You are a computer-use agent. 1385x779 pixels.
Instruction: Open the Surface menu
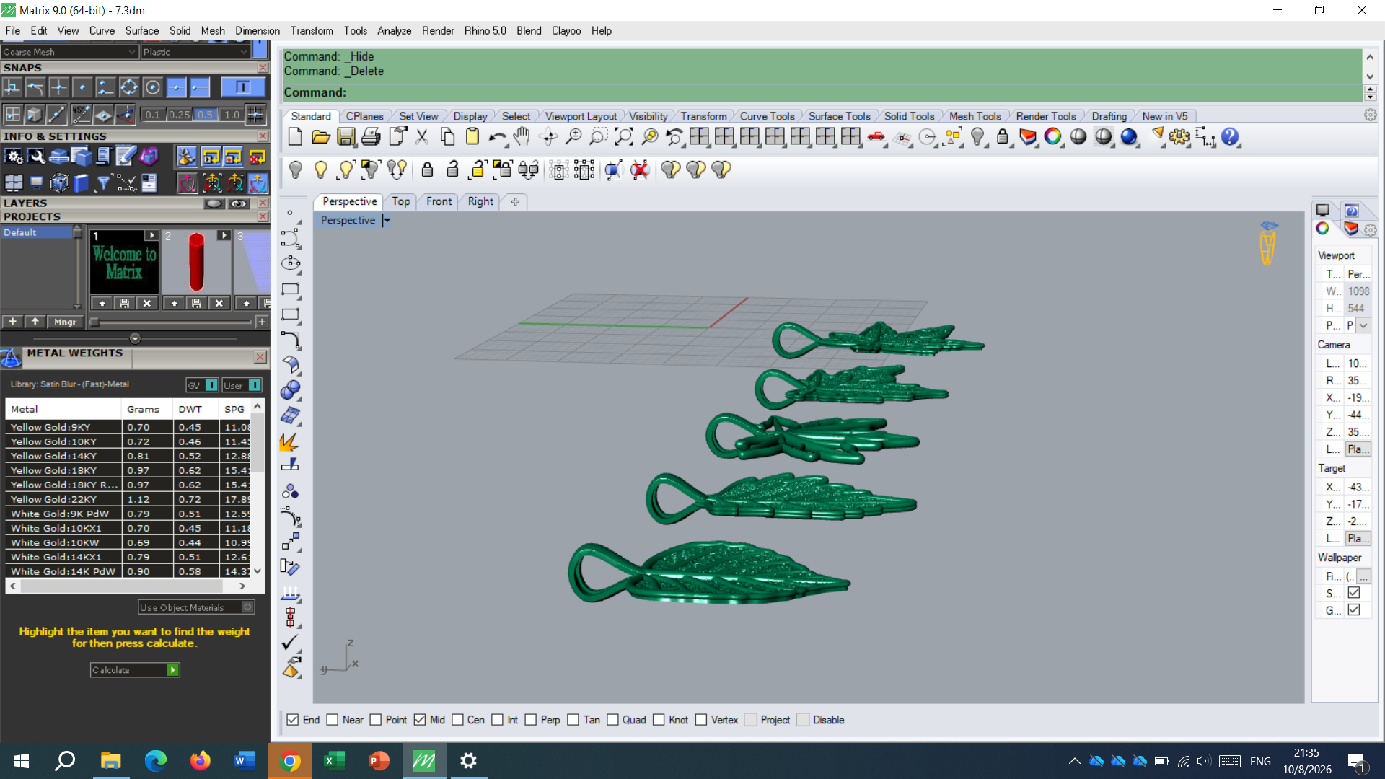point(142,31)
